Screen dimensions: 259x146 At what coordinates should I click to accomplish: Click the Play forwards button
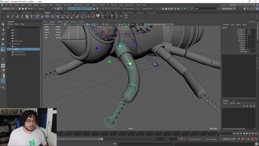[x=247, y=133]
